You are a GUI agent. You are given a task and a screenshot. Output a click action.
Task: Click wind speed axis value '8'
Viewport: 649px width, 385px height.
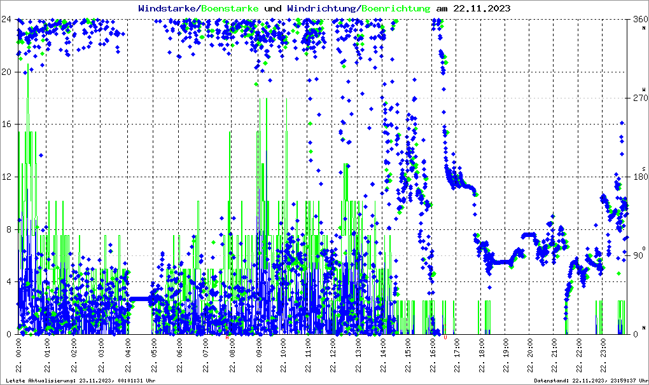[x=9, y=229]
